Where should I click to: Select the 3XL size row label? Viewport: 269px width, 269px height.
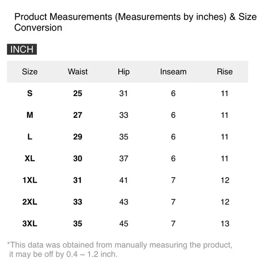[30, 224]
